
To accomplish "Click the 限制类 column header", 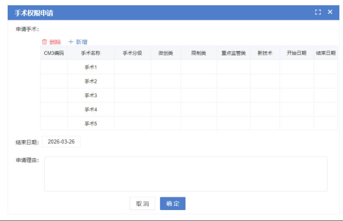I will pos(199,53).
